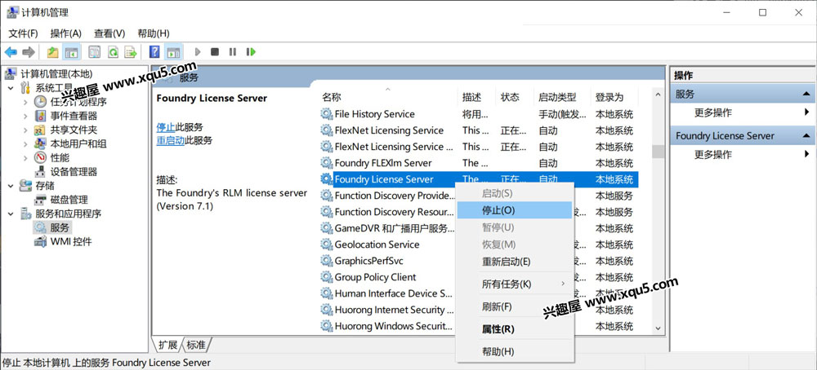The image size is (817, 370).
Task: Switch to the 扩展 tab
Action: tap(168, 345)
